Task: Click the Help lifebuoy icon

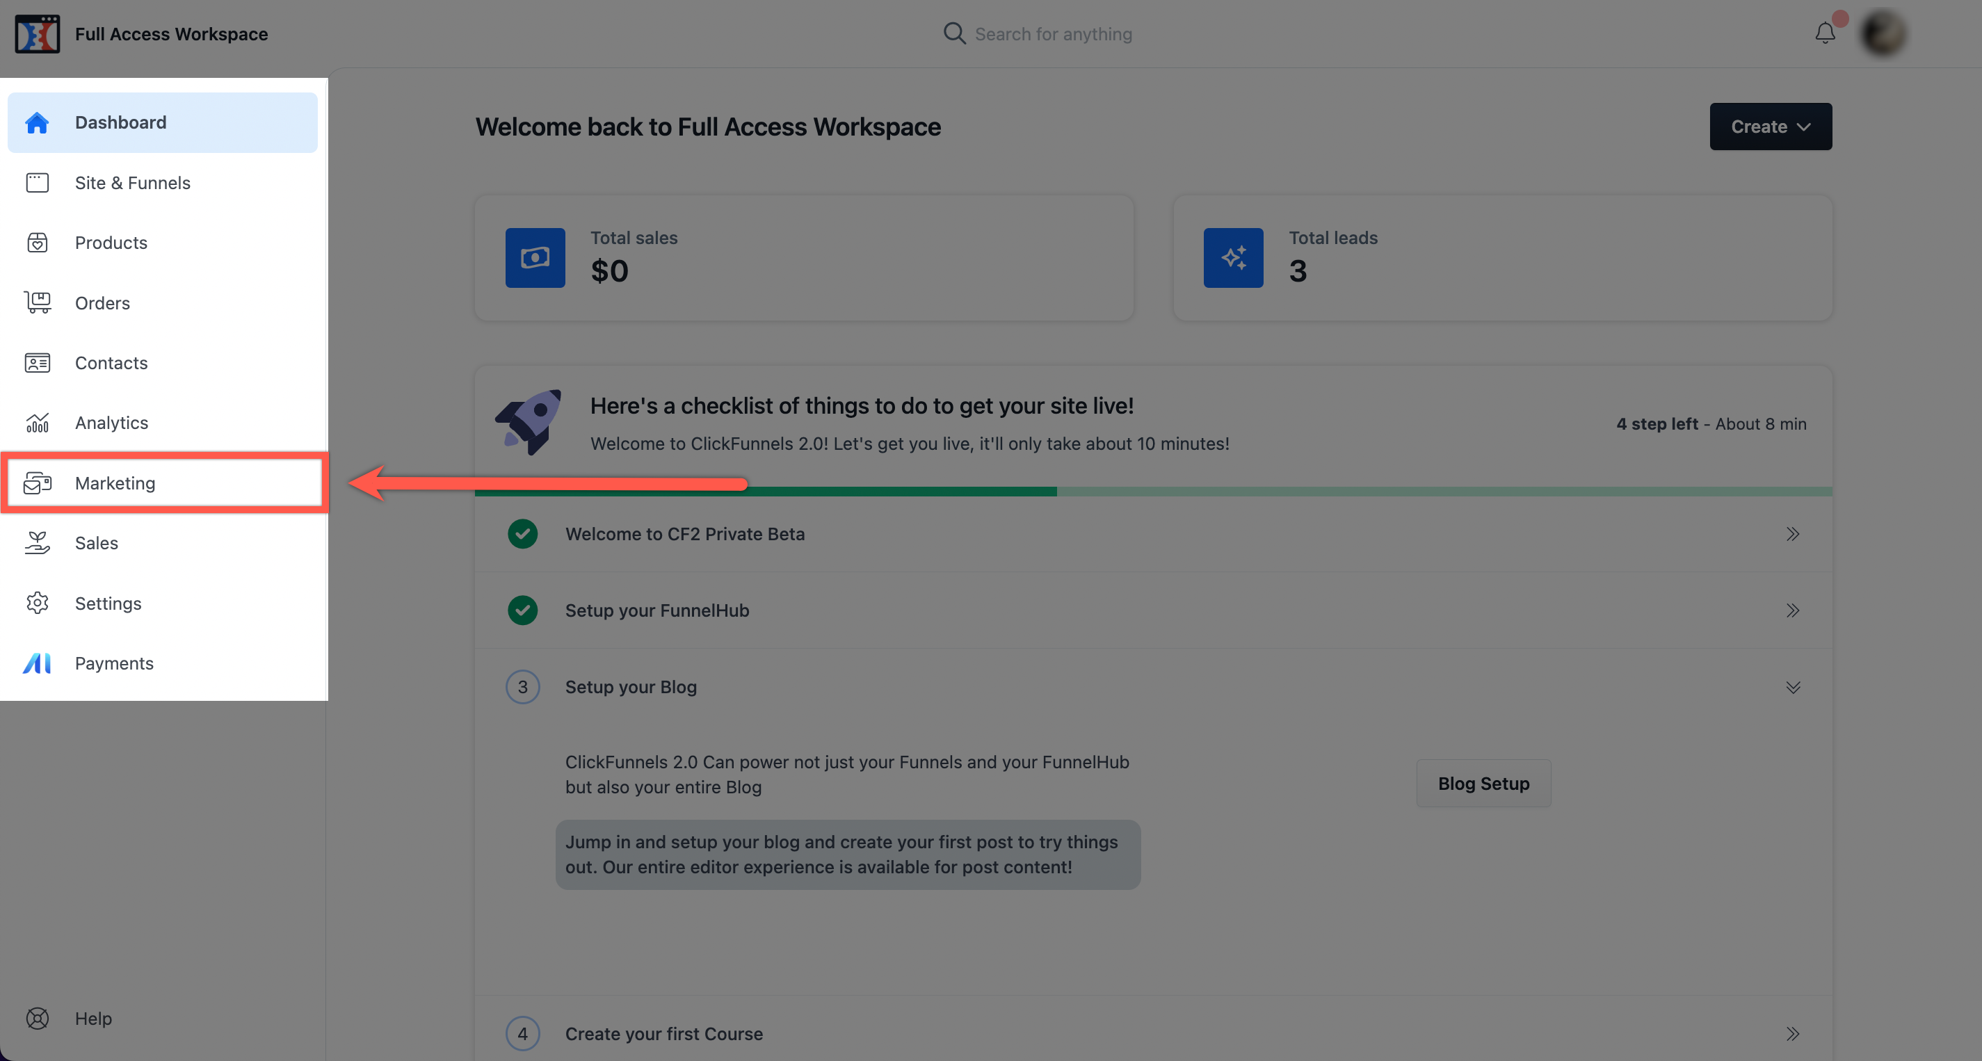Action: (37, 1018)
